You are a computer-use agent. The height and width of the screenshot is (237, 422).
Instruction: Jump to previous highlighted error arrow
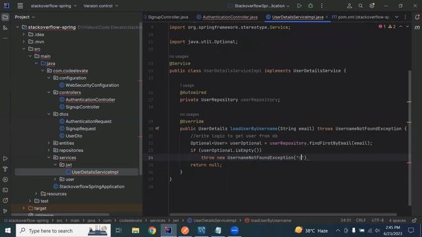[x=401, y=26]
